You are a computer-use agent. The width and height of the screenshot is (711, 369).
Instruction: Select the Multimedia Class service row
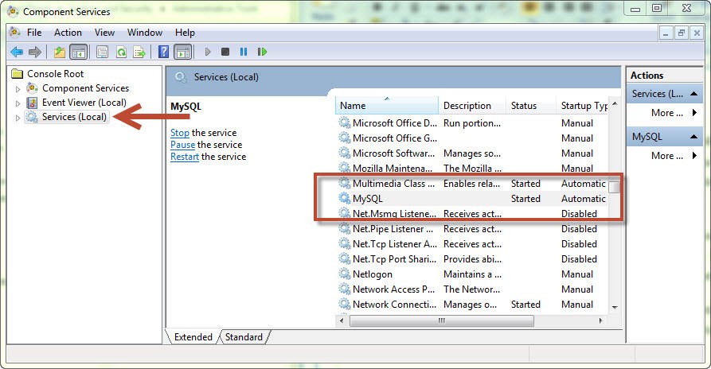472,184
